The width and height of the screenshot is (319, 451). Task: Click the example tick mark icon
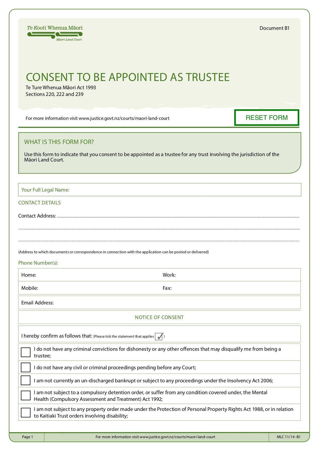click(159, 336)
